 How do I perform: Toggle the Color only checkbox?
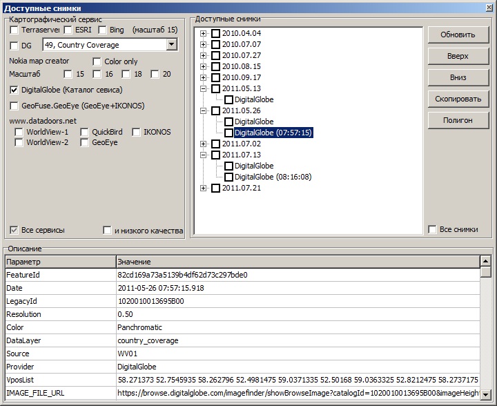click(97, 61)
